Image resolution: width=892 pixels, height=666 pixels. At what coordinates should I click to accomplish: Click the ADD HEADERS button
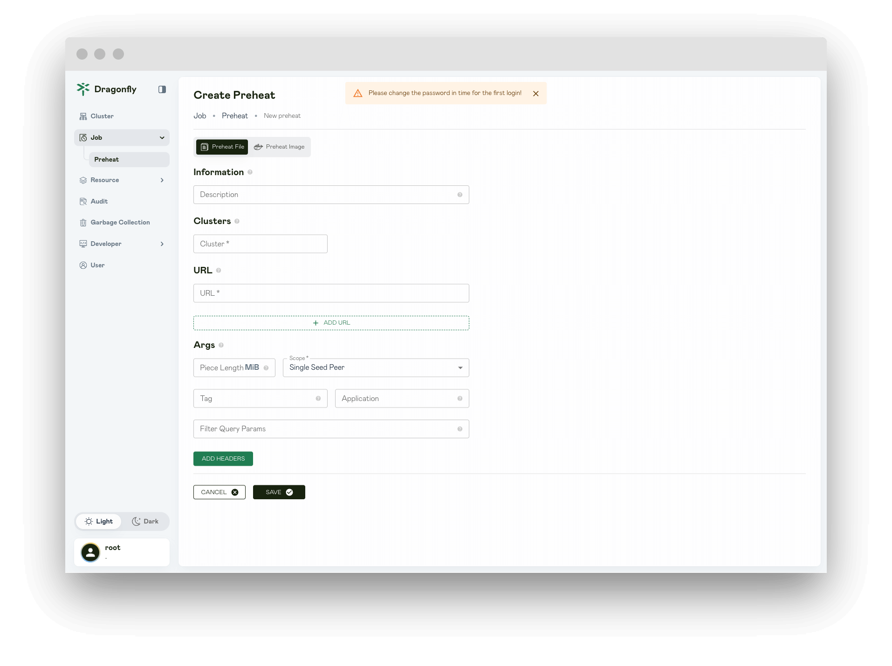(223, 459)
